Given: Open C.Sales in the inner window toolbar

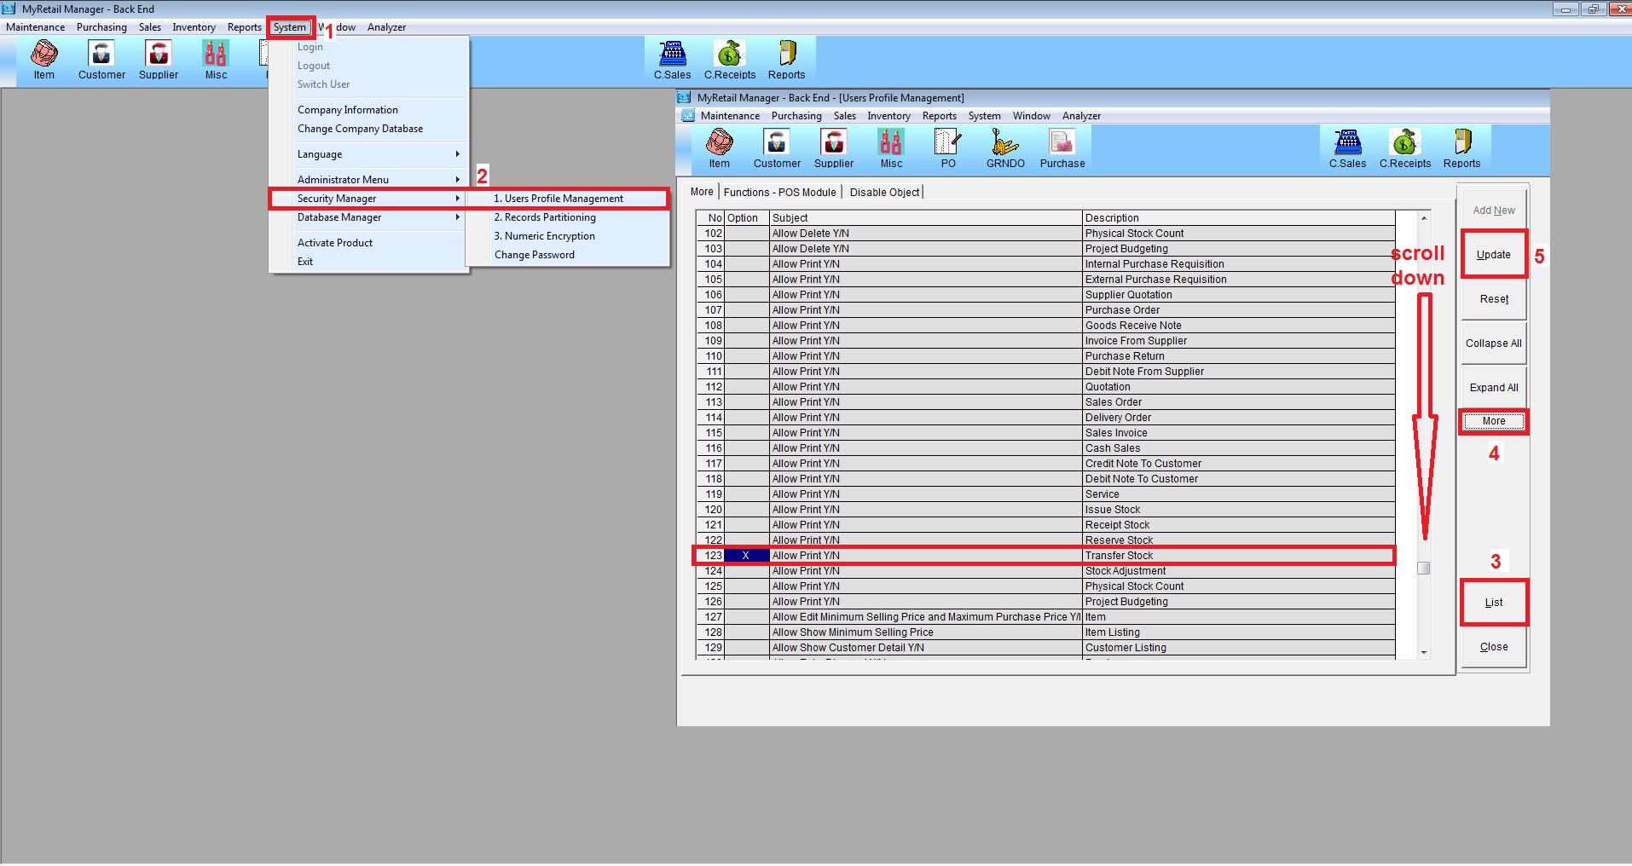Looking at the screenshot, I should 1347,148.
